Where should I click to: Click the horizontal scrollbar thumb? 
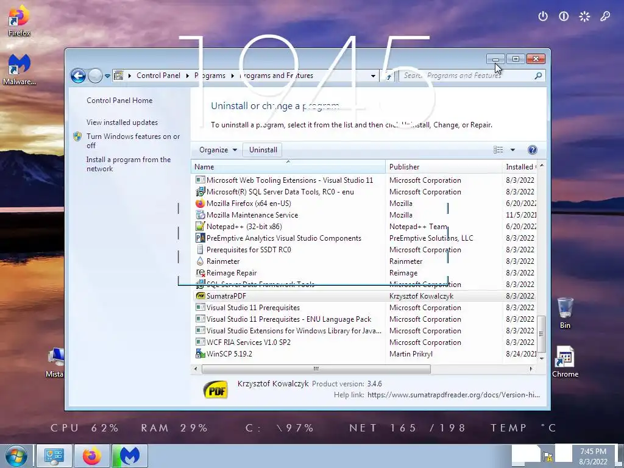pos(316,369)
